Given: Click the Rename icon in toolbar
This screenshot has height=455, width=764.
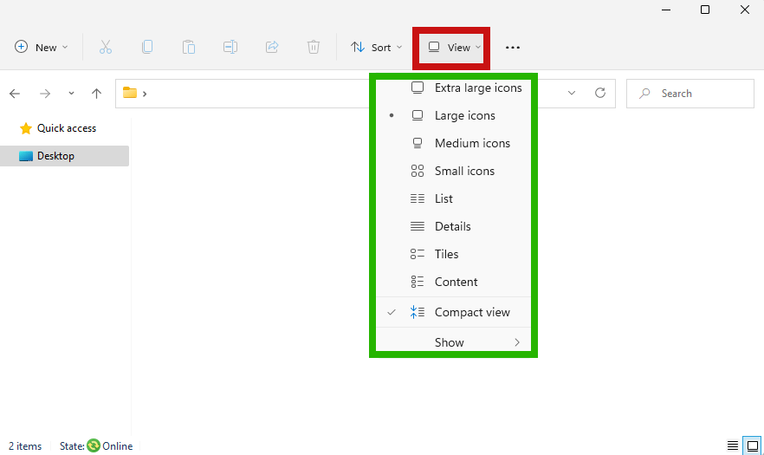Looking at the screenshot, I should (x=230, y=48).
